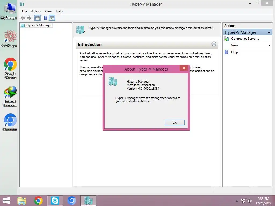275x206 pixels.
Task: Toggle the Show/Hide Action Pane toolbar icon
Action: [52, 18]
